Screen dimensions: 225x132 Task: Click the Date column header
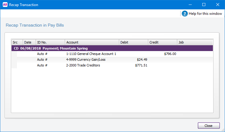tap(29, 43)
